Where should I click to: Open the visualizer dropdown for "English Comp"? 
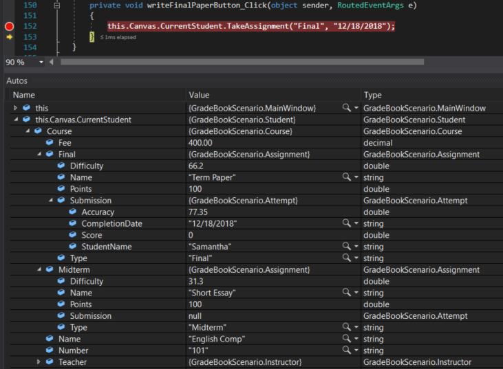point(356,339)
